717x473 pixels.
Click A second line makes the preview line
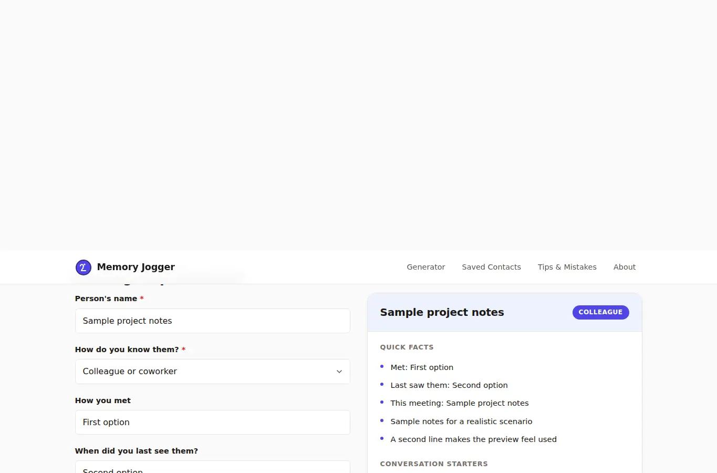point(473,439)
